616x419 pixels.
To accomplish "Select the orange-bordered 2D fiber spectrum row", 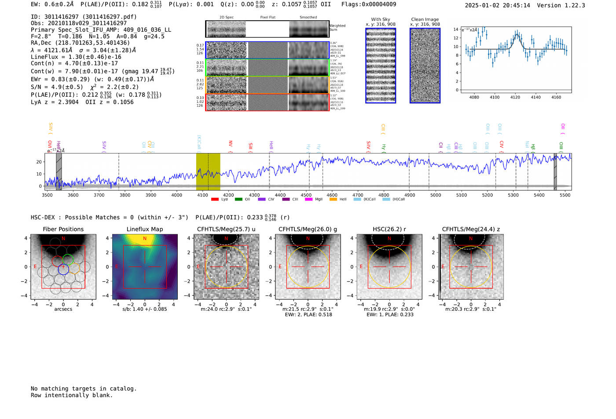I will (x=268, y=85).
